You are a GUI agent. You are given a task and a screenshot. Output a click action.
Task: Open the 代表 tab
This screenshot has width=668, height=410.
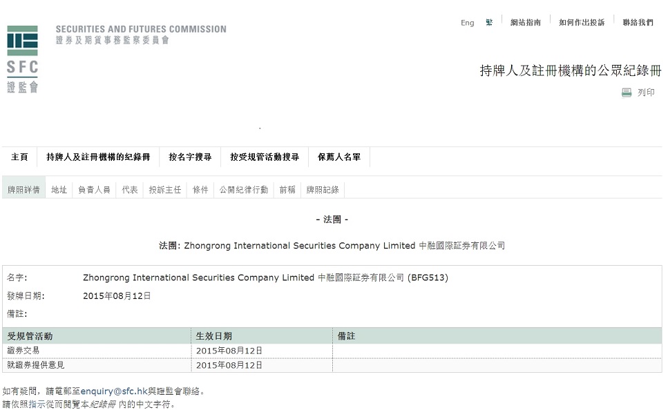(130, 190)
